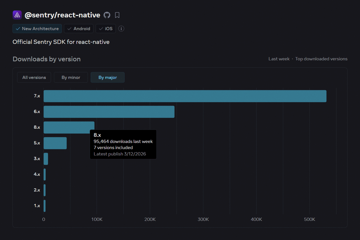
Task: Click the 5.x downloads bar
Action: (55, 143)
